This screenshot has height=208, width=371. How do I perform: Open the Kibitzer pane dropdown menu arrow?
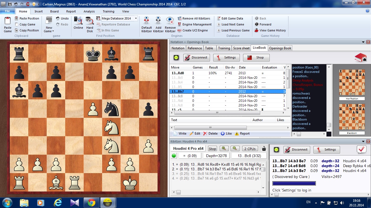363,141
